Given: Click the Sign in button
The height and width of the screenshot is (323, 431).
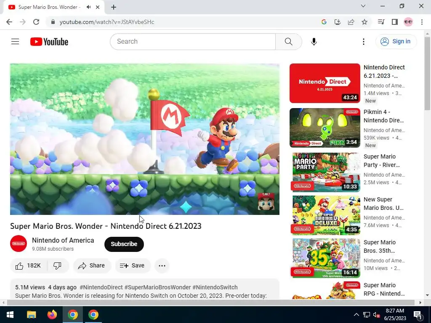Looking at the screenshot, I should (x=396, y=42).
